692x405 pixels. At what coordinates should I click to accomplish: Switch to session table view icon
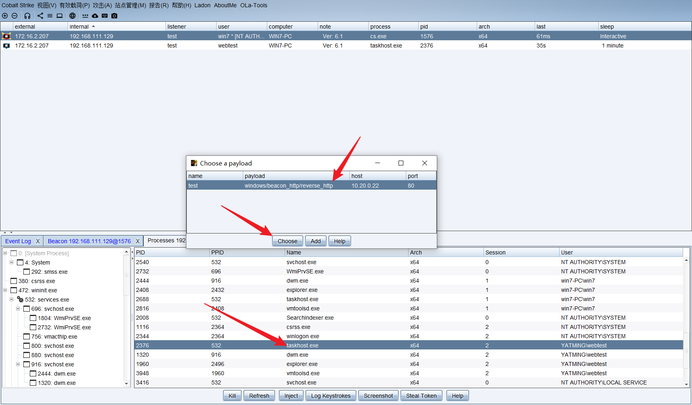50,16
